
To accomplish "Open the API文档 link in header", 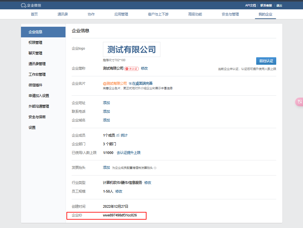I will pos(250,5).
